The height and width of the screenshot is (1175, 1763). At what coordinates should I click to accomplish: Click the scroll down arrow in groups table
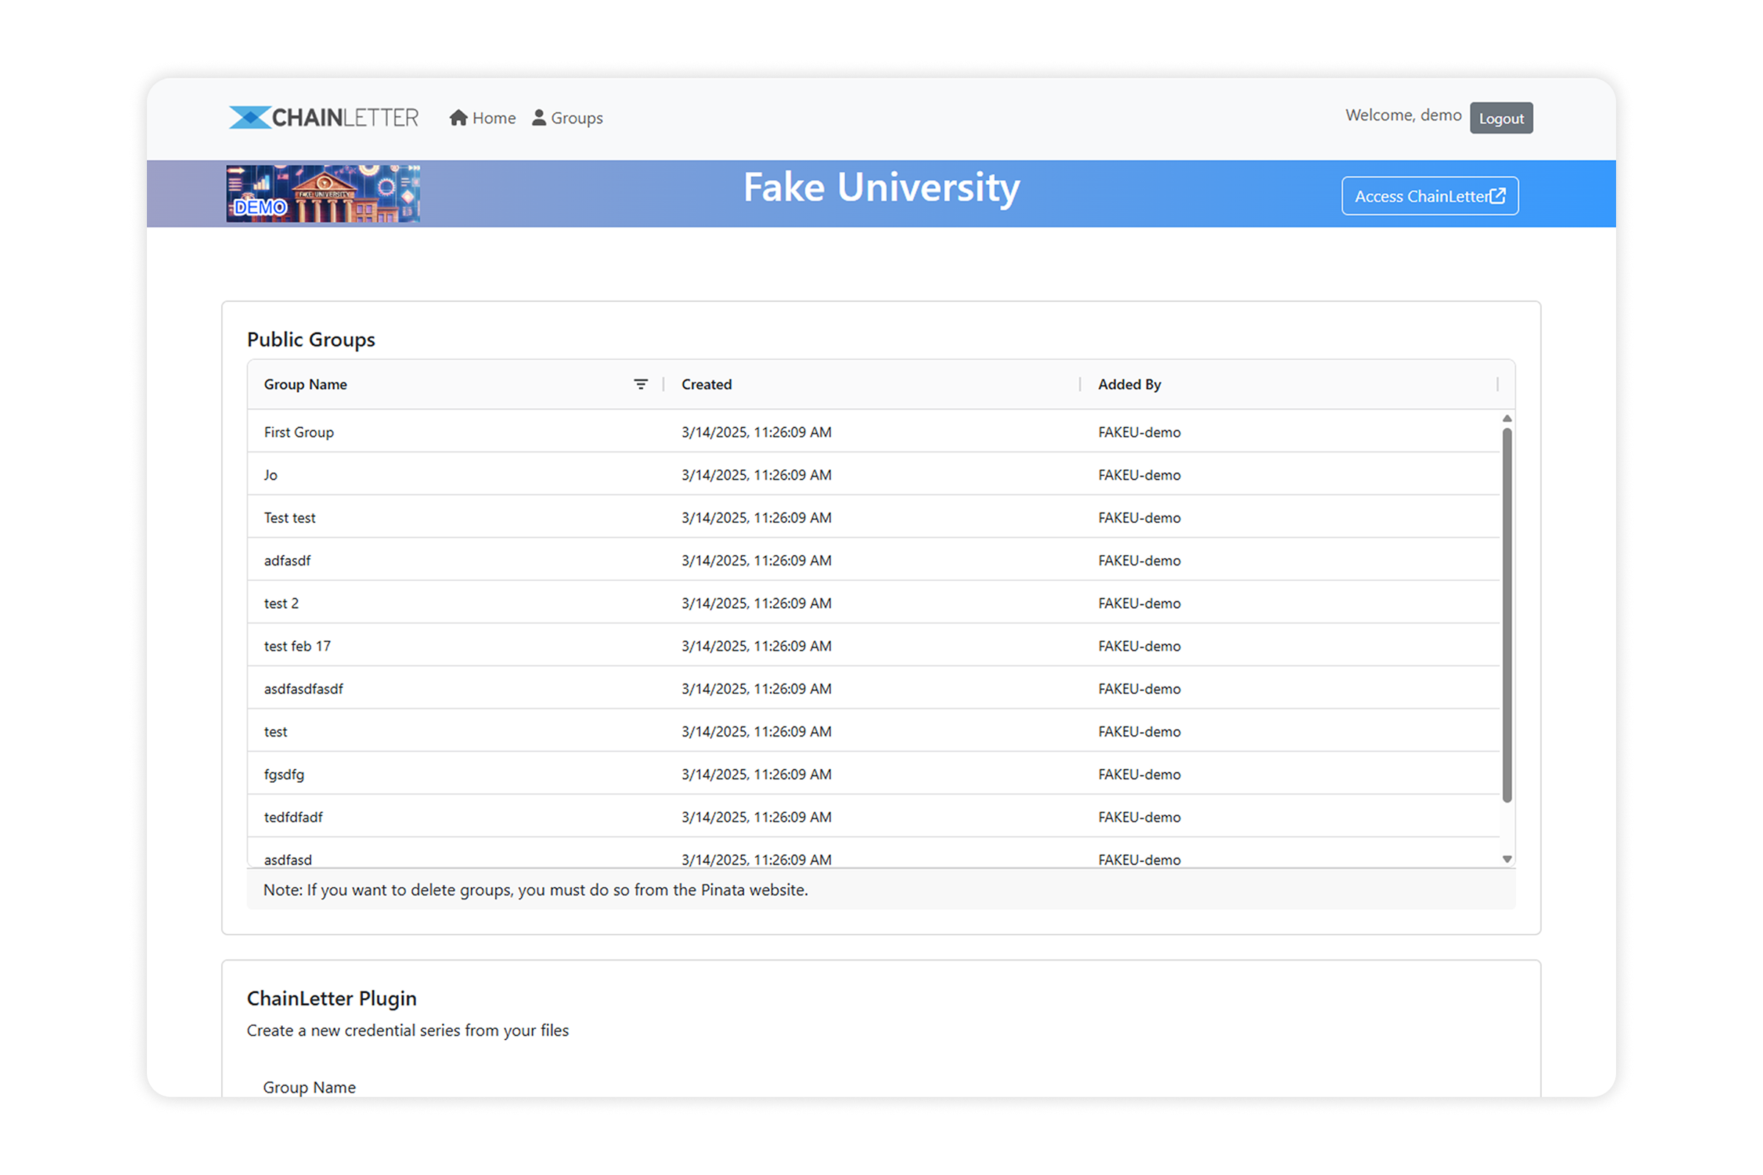point(1507,859)
